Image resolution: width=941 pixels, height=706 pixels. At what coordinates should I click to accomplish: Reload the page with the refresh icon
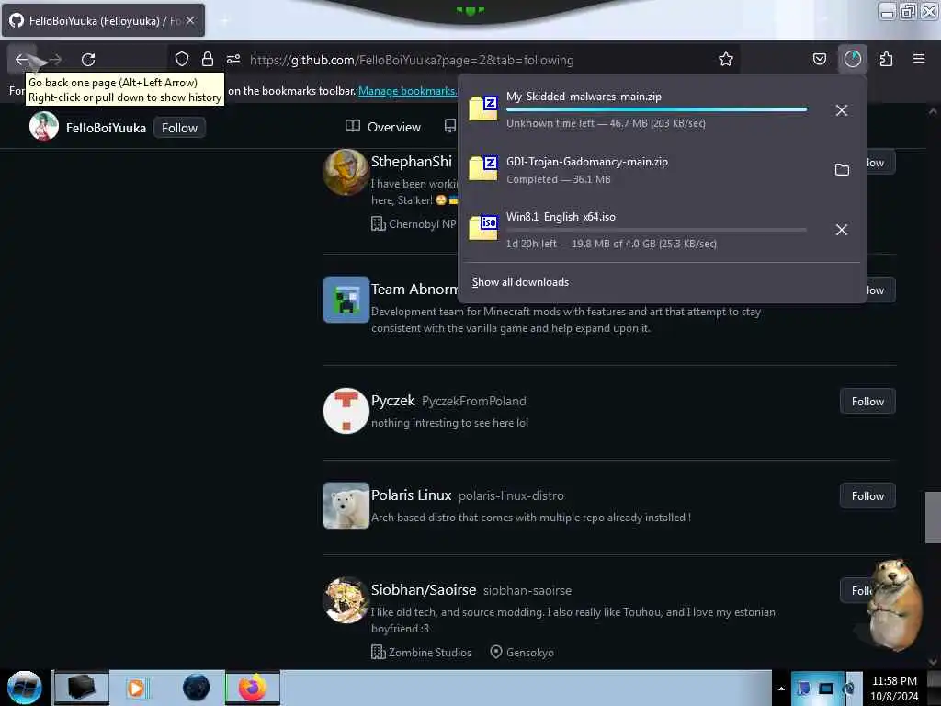88,60
